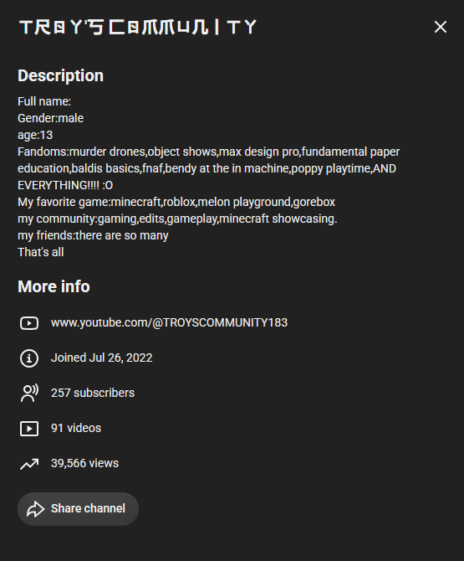The height and width of the screenshot is (561, 464).
Task: Click the info icon next to Joined date
Action: [x=29, y=358]
